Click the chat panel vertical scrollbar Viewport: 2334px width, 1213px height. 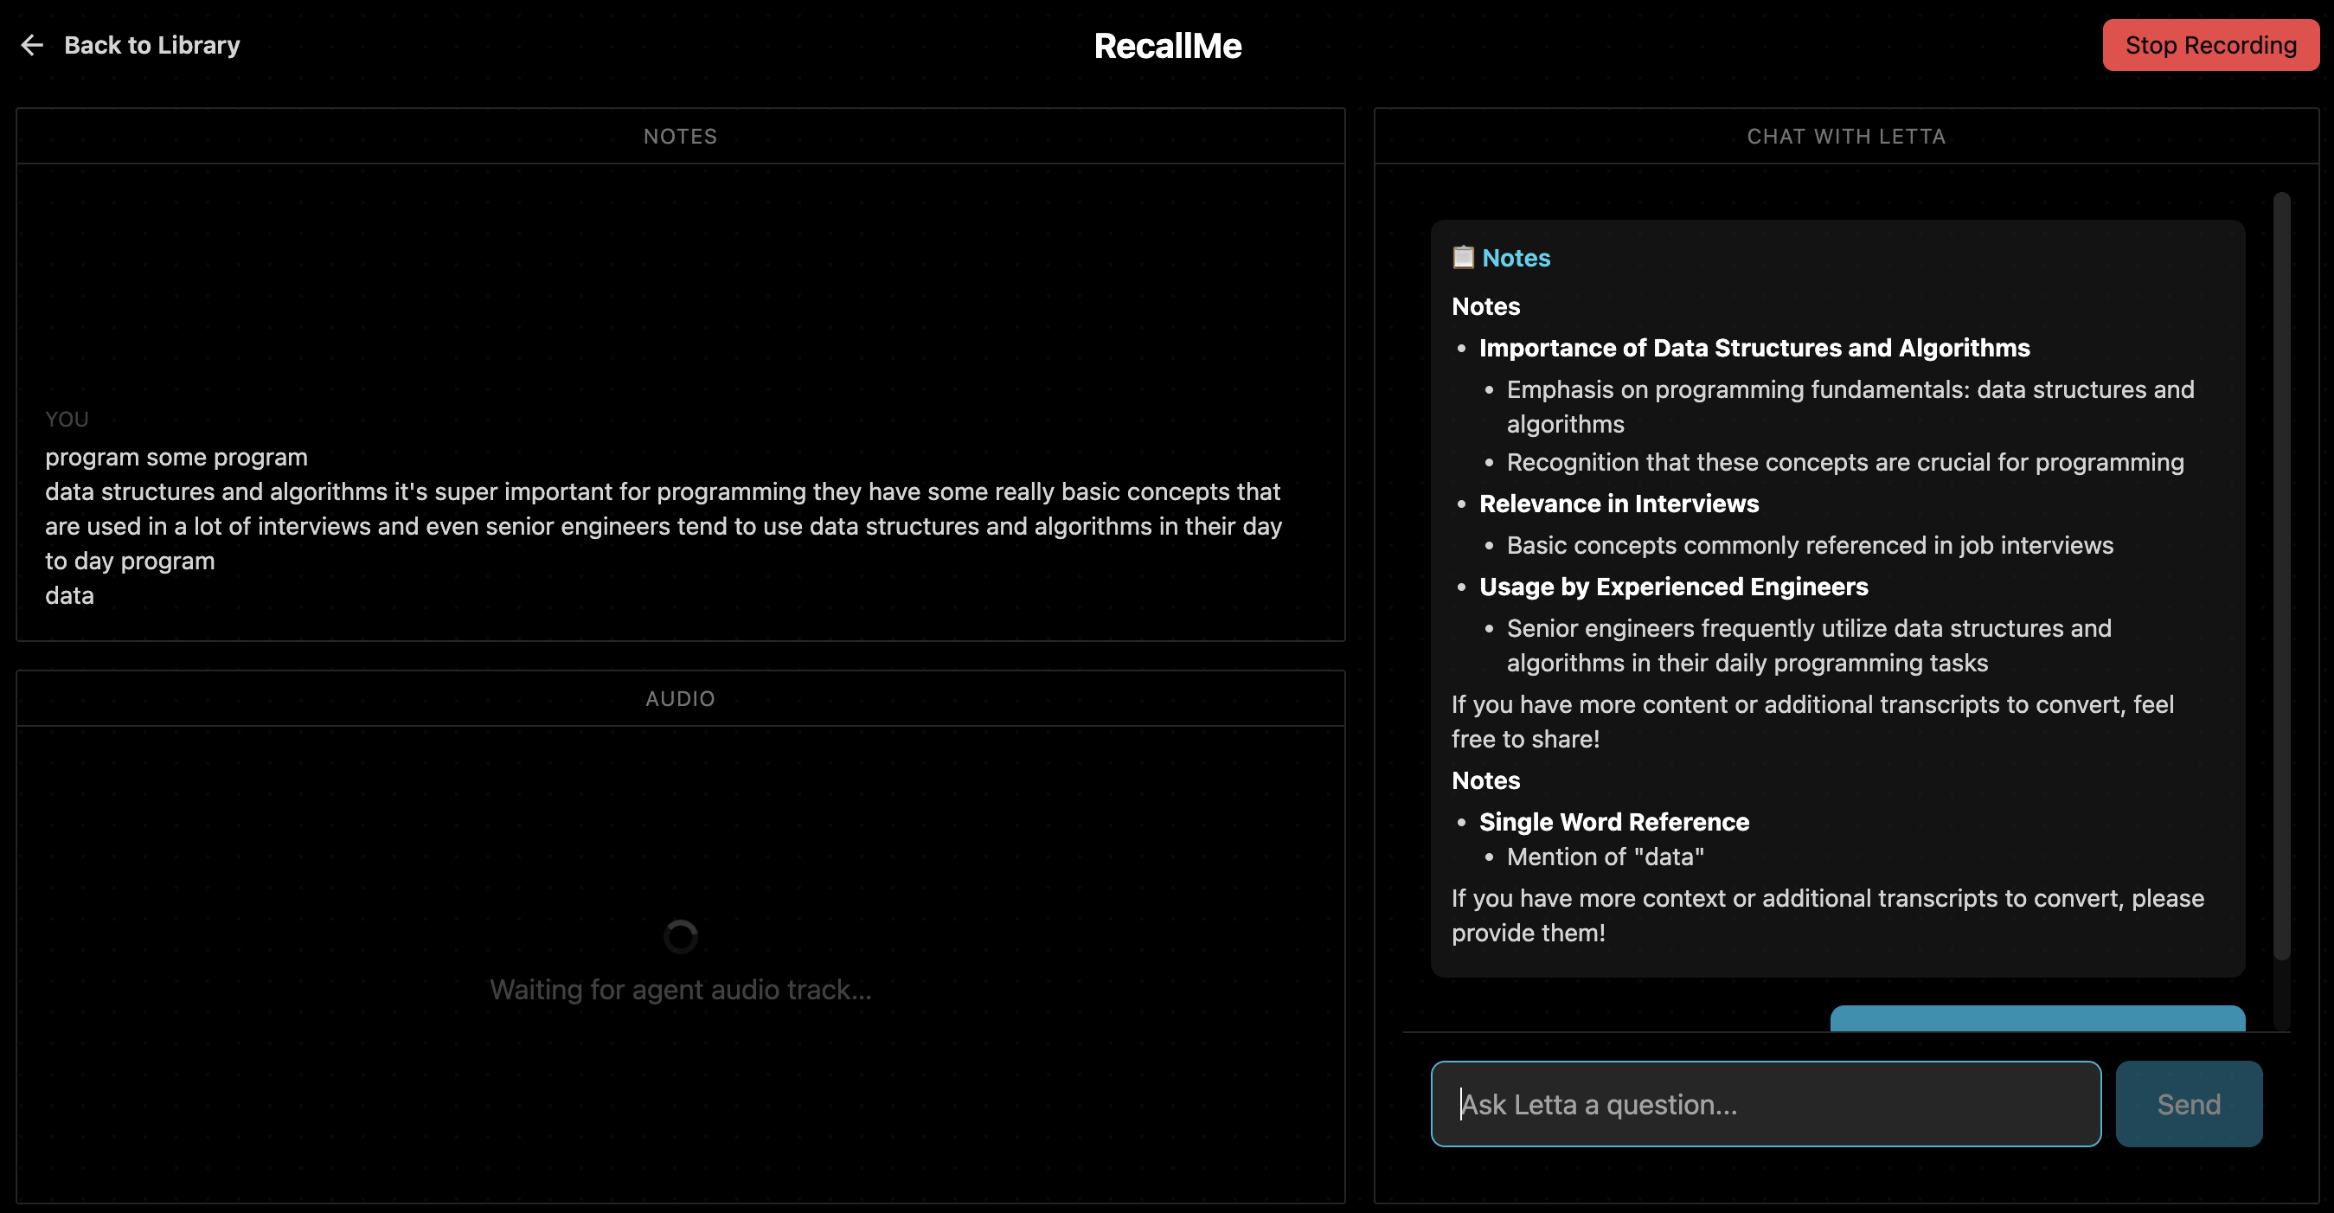coord(2280,574)
